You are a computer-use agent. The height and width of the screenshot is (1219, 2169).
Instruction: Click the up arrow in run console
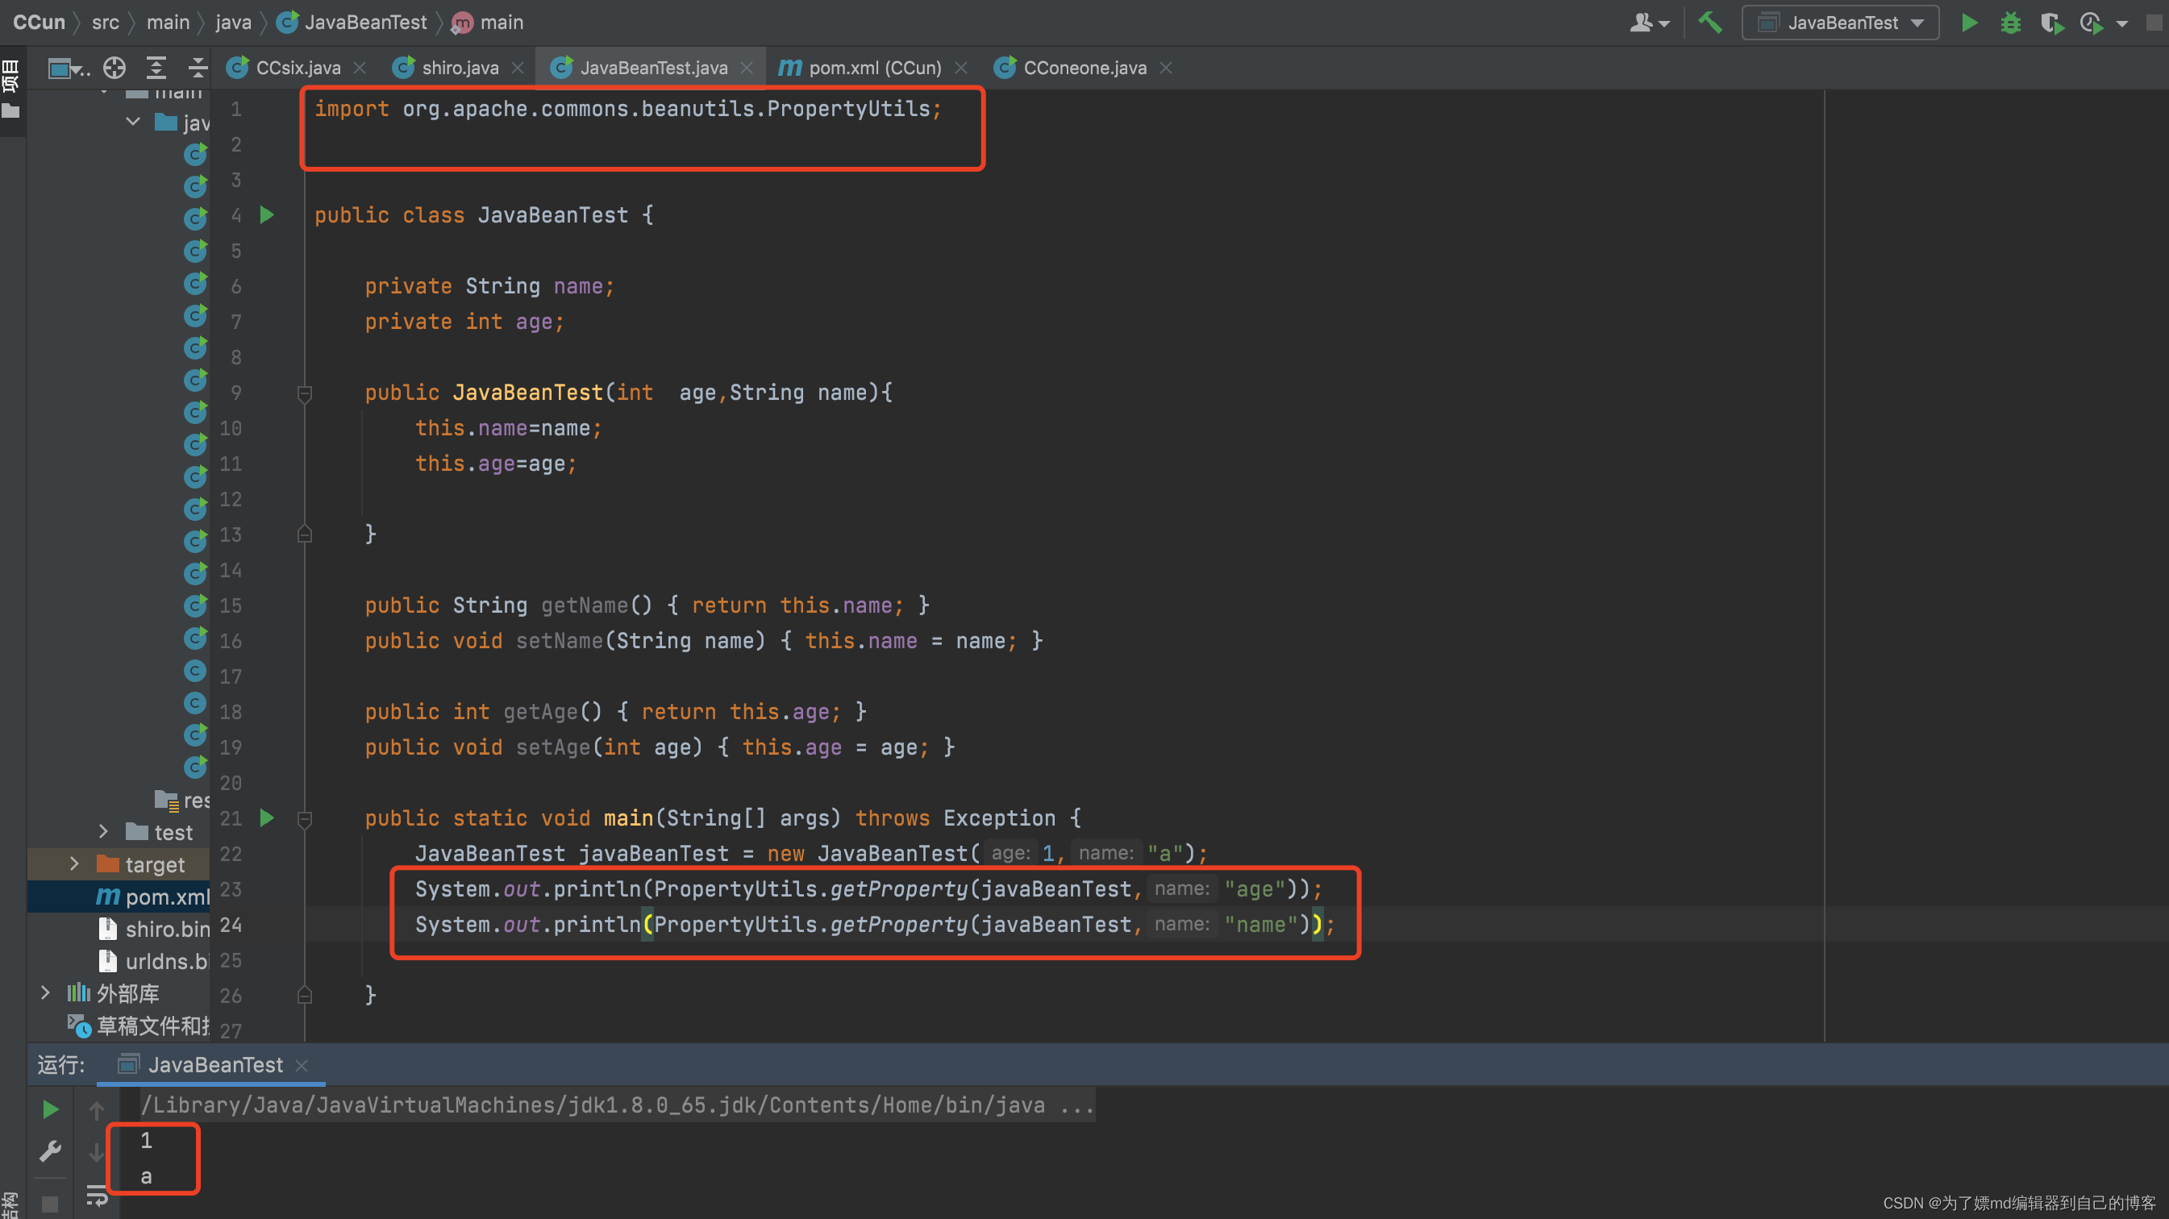click(97, 1111)
